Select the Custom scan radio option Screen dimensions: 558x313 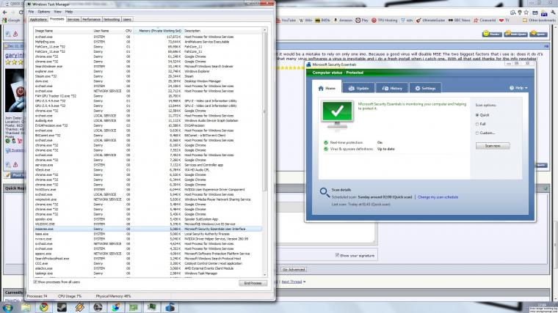click(x=477, y=133)
